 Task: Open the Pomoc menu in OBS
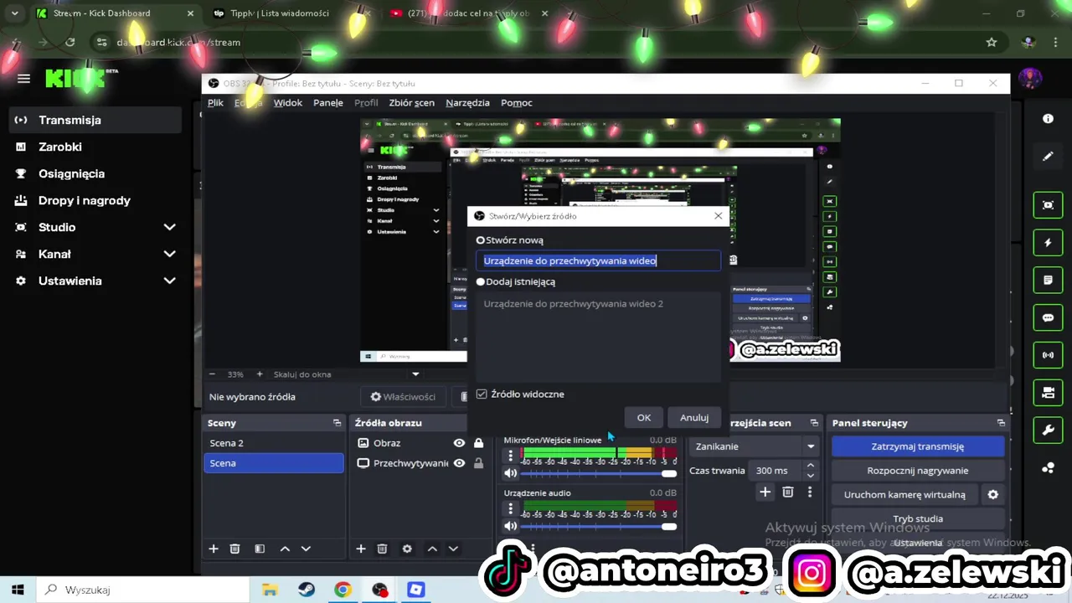516,103
